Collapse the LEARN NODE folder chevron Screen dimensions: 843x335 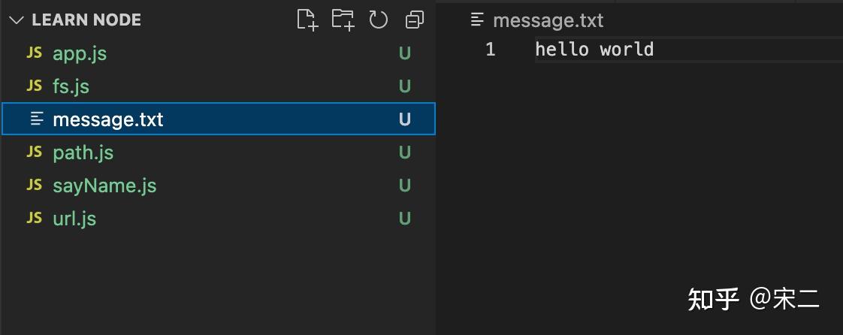(17, 20)
